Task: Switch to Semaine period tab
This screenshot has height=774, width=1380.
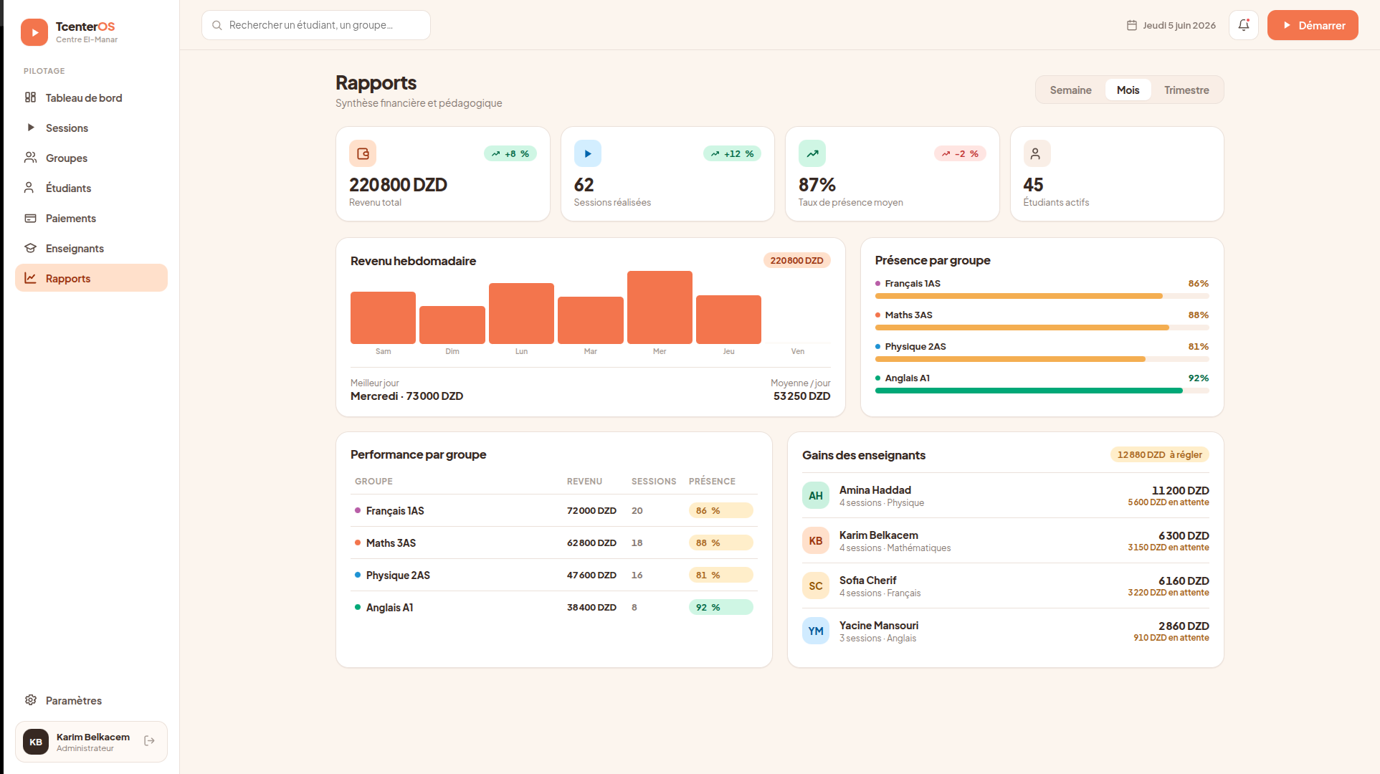Action: [x=1070, y=90]
